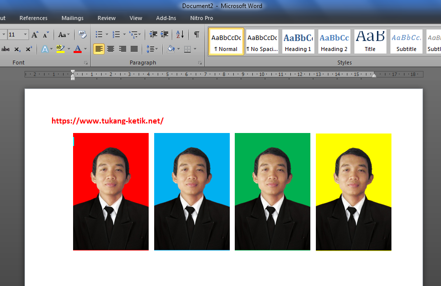The width and height of the screenshot is (441, 286).
Task: Toggle Align Text Left
Action: [x=99, y=49]
